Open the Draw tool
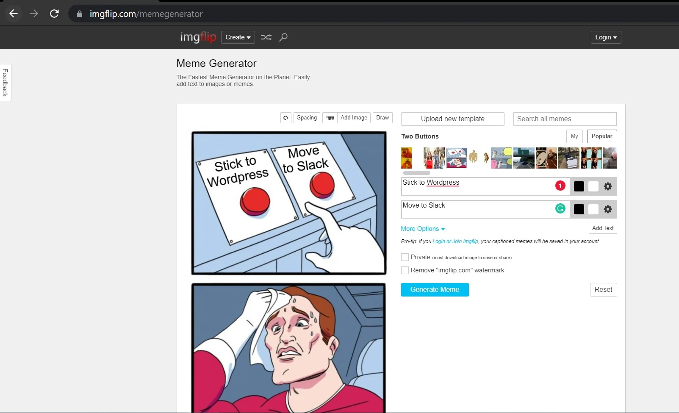 coord(382,118)
